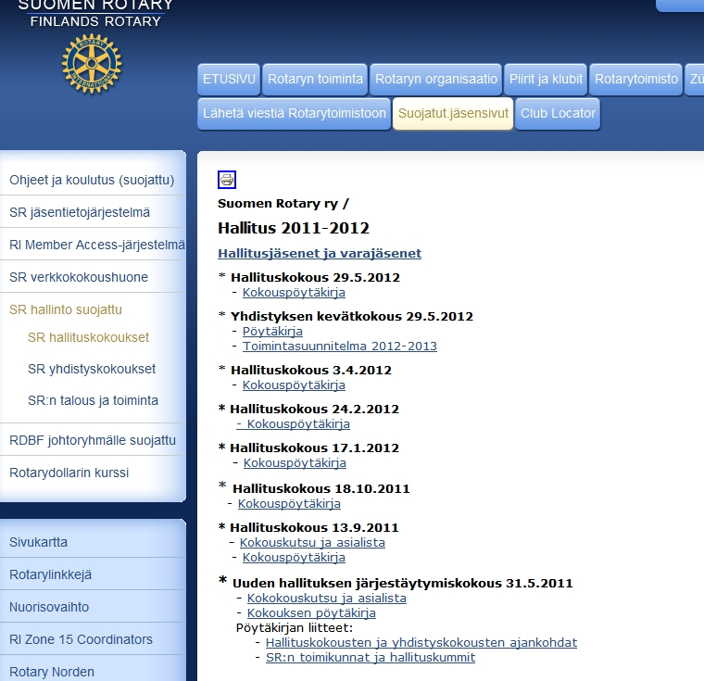Open Kokouksen pöytäkirja link
704x681 pixels.
click(311, 613)
